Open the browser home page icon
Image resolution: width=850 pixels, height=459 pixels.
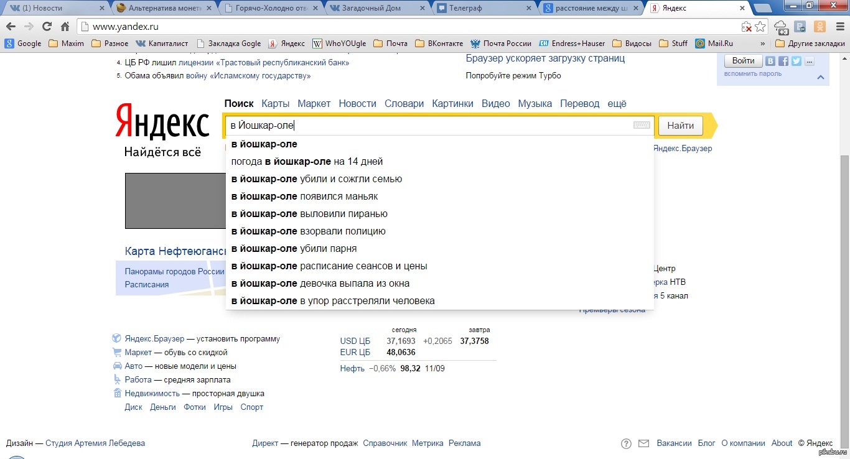pyautogui.click(x=65, y=27)
